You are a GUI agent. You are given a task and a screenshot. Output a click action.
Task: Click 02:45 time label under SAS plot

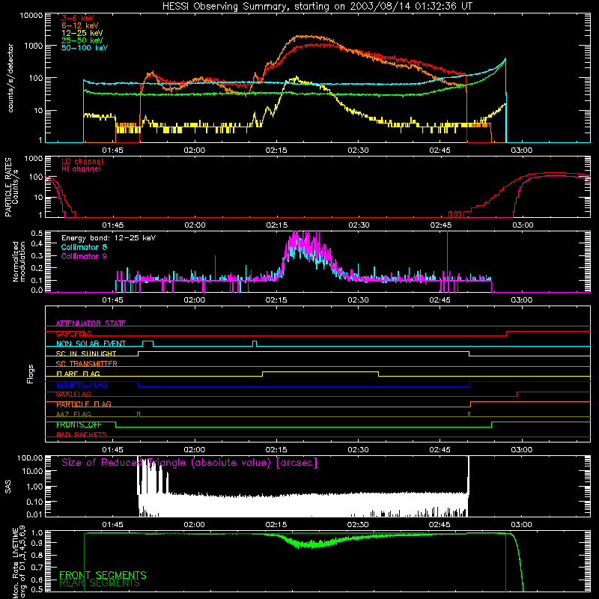[440, 525]
